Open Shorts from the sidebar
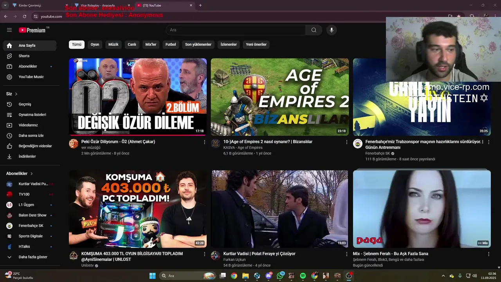 (x=30, y=56)
